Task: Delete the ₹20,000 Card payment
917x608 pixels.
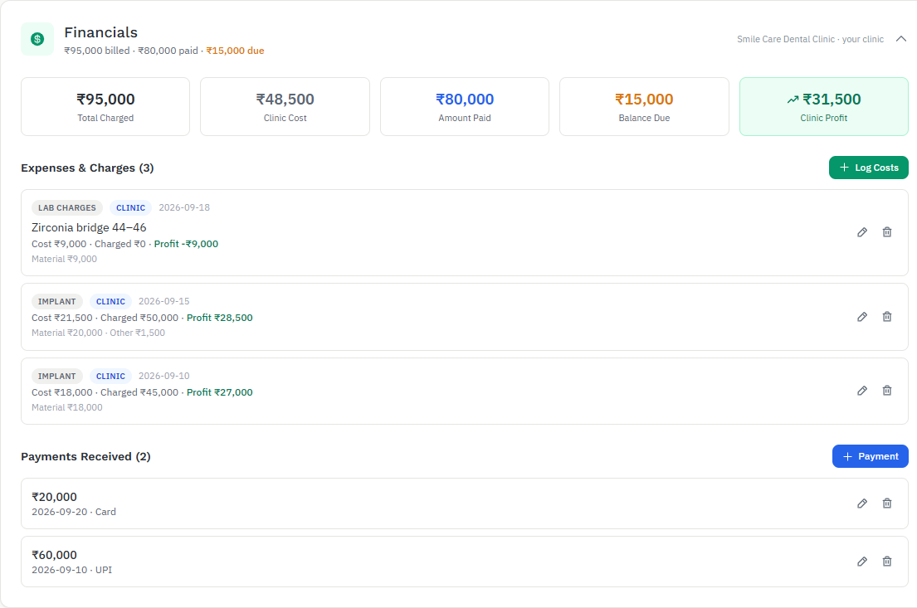Action: (x=887, y=503)
